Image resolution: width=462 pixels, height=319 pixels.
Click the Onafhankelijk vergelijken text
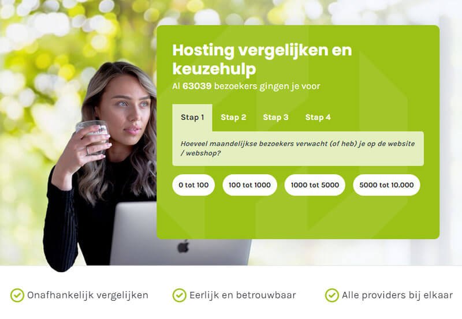[88, 295]
